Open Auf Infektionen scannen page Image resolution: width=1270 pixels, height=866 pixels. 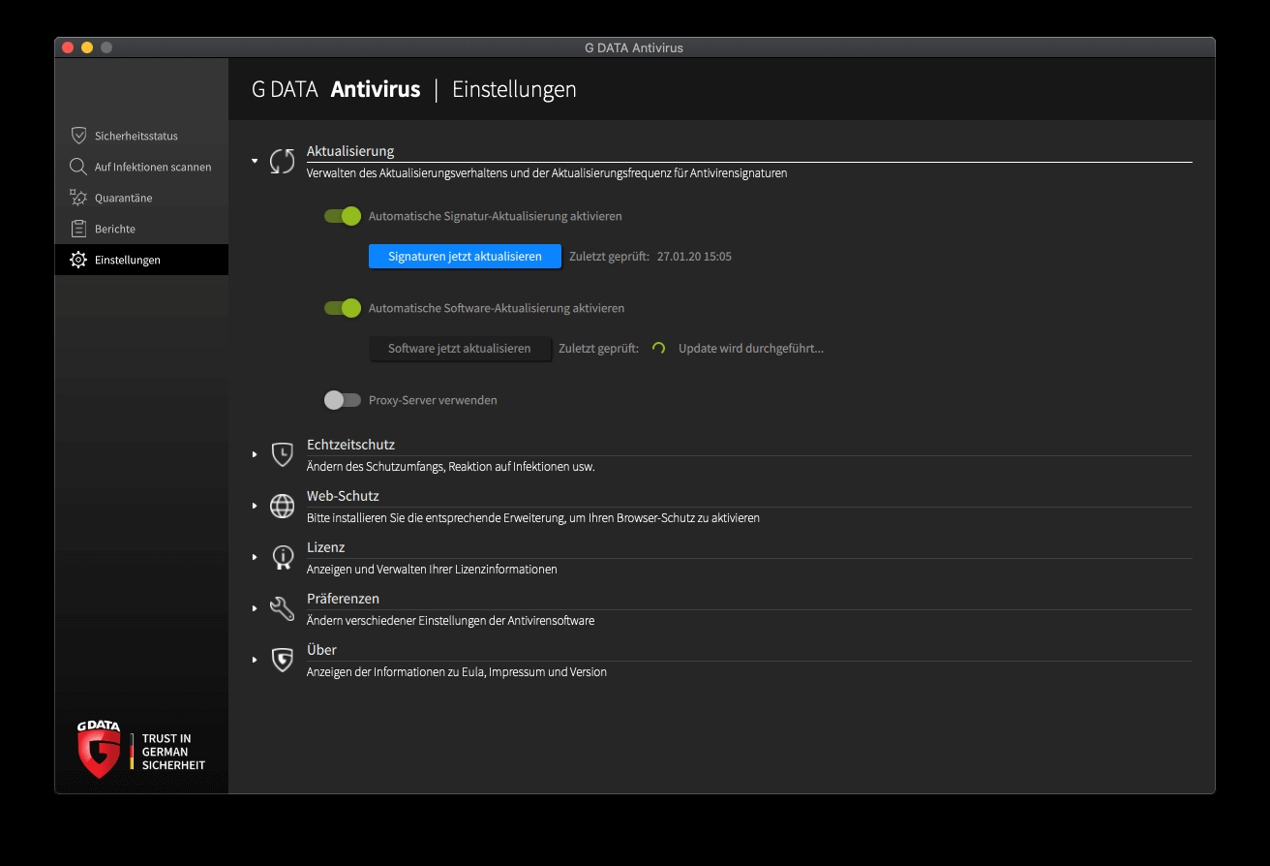[x=141, y=167]
